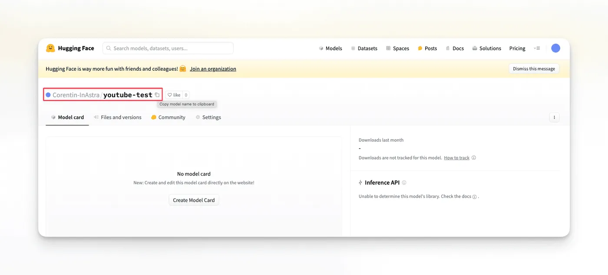Open the user avatar menu
608x275 pixels.
[555, 48]
